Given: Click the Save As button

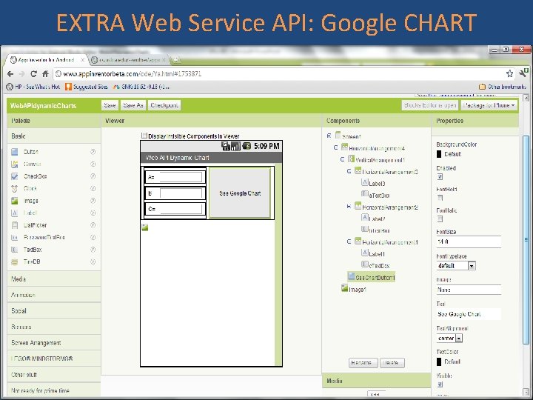Looking at the screenshot, I should [133, 105].
